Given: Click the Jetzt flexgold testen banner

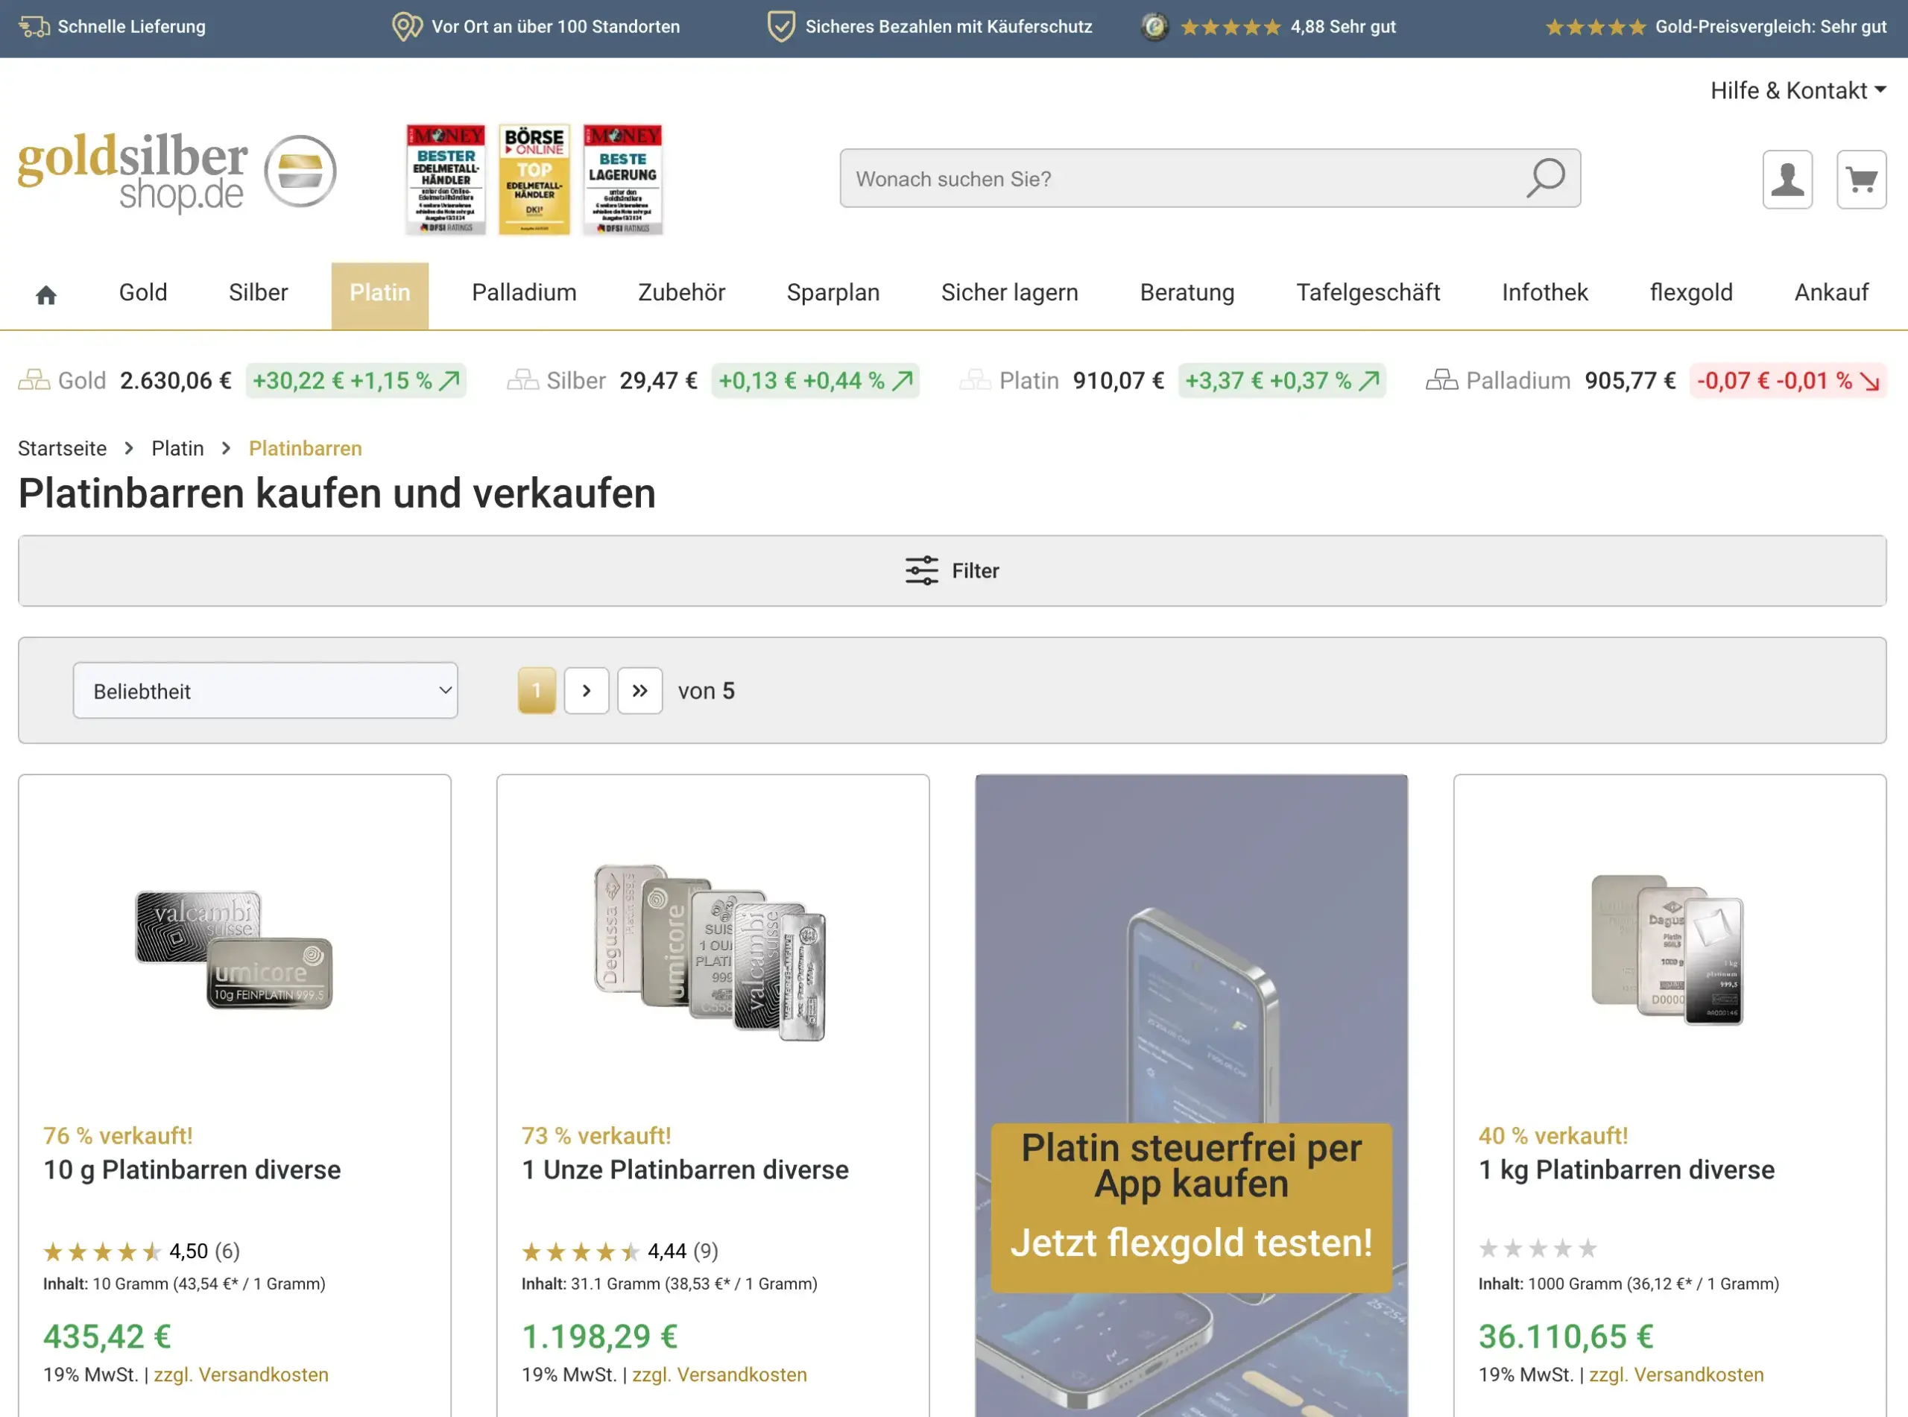Looking at the screenshot, I should pos(1190,1242).
